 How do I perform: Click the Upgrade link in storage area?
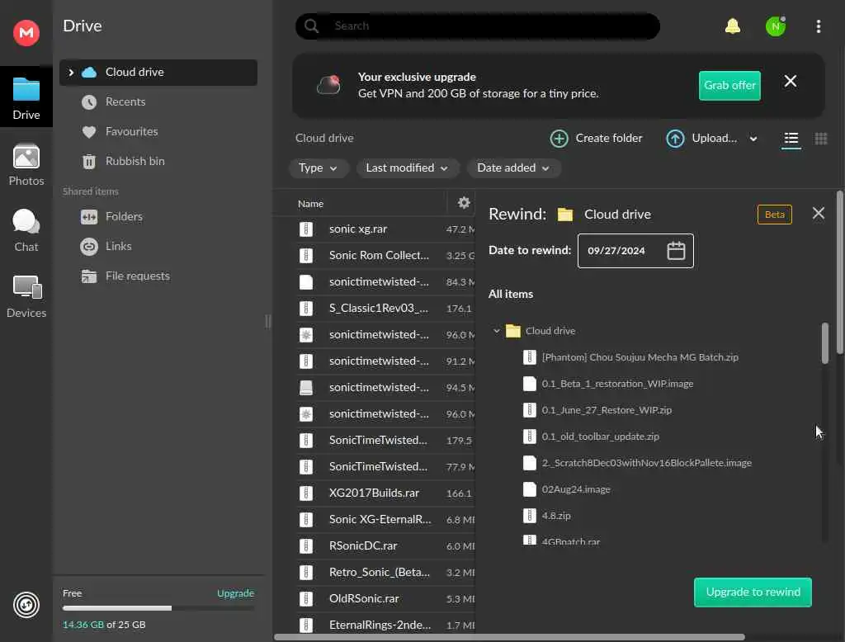[x=235, y=593]
